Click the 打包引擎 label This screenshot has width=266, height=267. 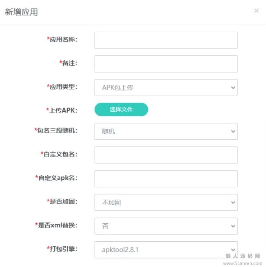63,248
